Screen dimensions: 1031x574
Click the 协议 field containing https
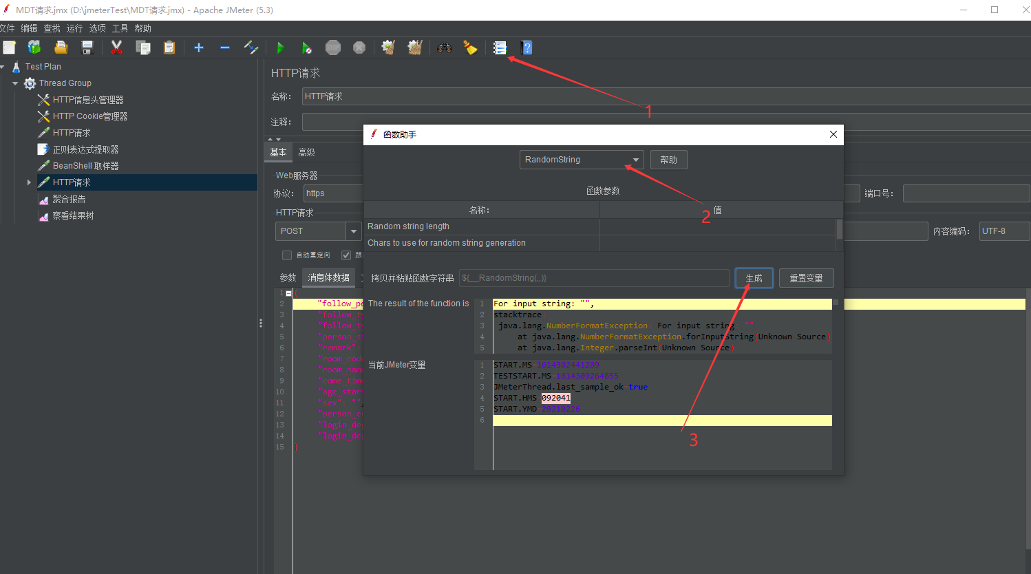[x=334, y=193]
